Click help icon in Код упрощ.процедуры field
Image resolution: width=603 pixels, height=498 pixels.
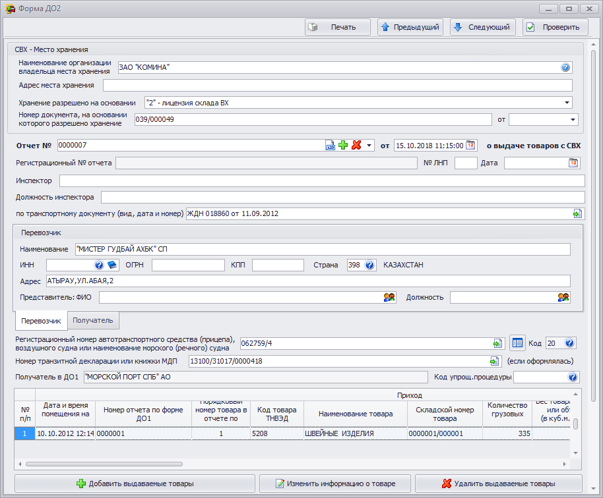point(573,377)
